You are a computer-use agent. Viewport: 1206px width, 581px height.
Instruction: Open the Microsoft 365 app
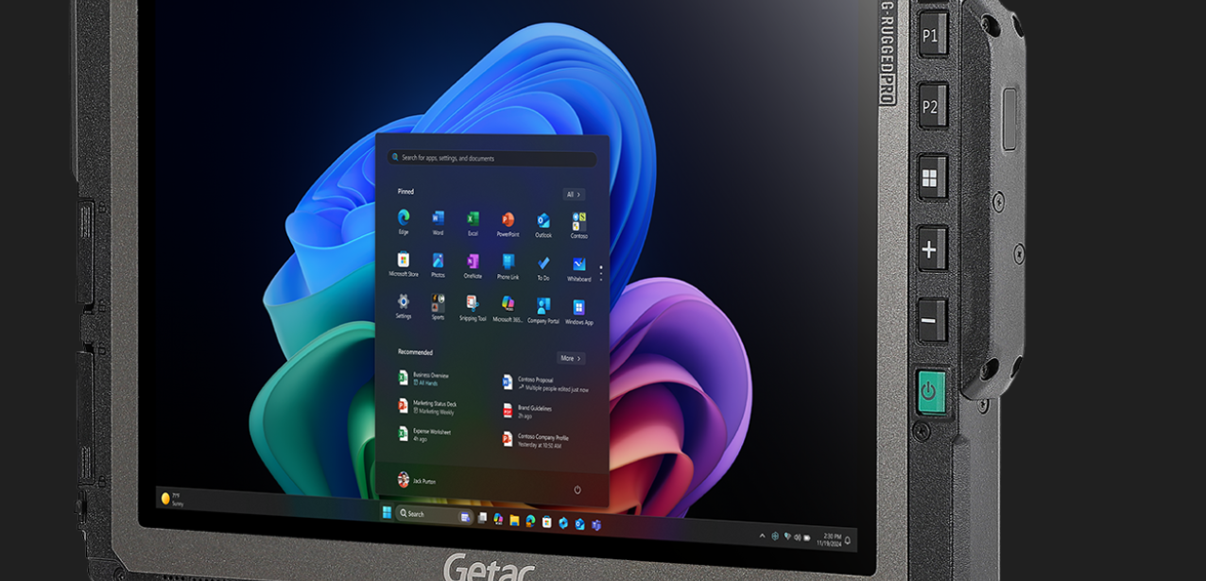(x=508, y=309)
